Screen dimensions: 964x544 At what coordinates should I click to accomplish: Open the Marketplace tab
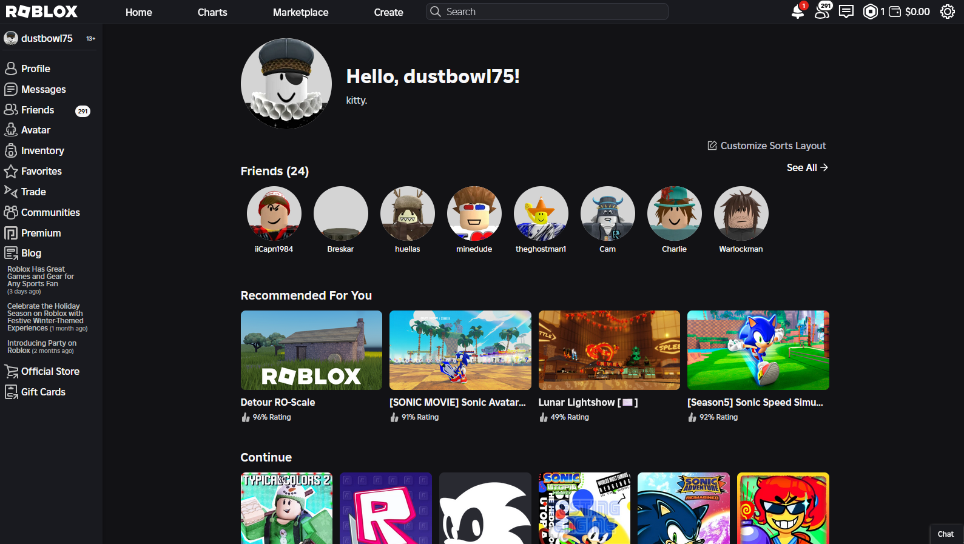point(301,12)
